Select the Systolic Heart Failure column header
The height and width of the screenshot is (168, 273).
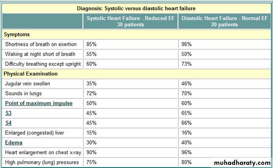coord(130,21)
